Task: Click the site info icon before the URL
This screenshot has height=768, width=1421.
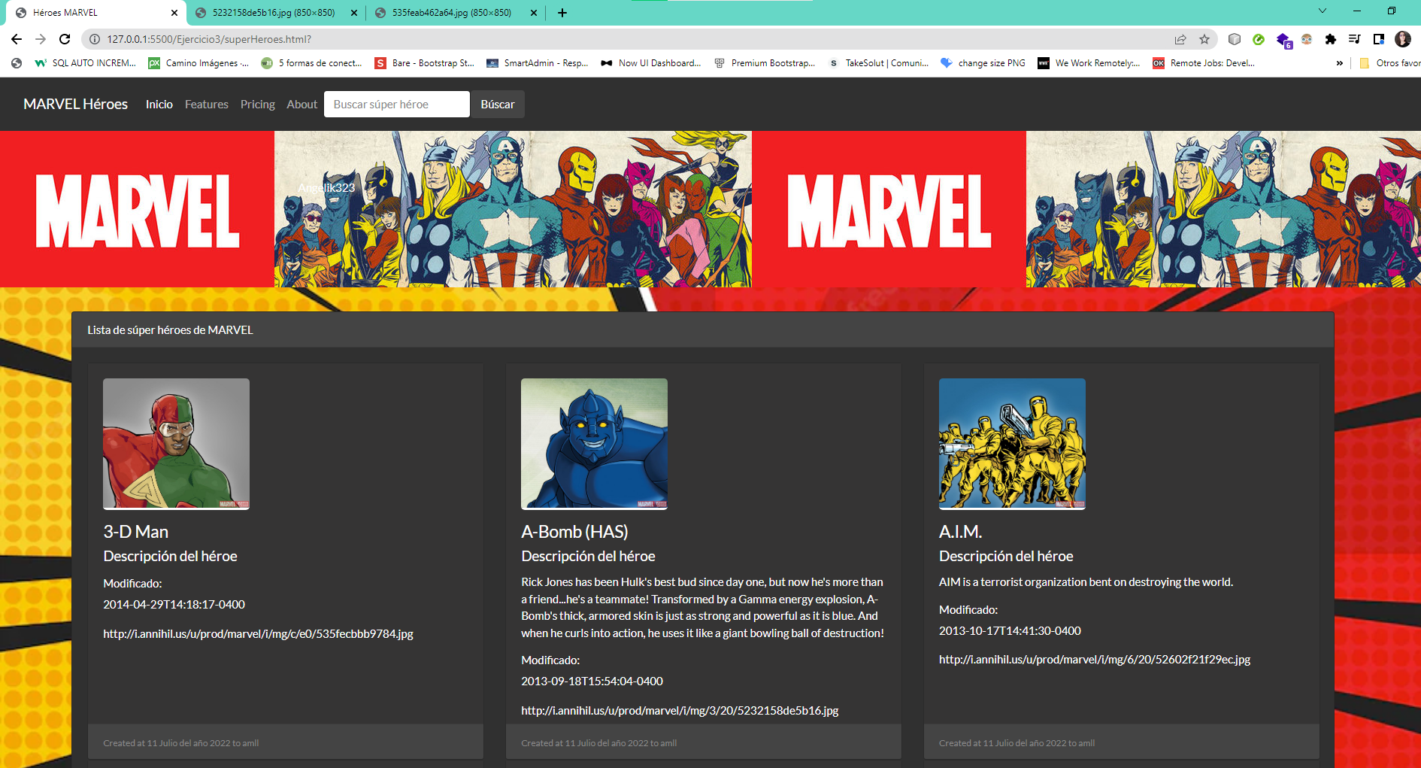Action: click(95, 39)
